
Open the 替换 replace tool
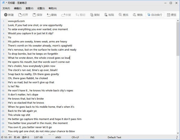click(138, 15)
